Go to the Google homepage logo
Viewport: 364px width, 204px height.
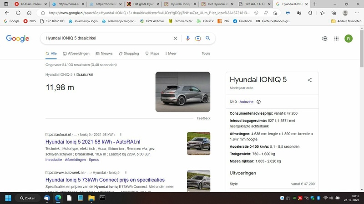[18, 39]
